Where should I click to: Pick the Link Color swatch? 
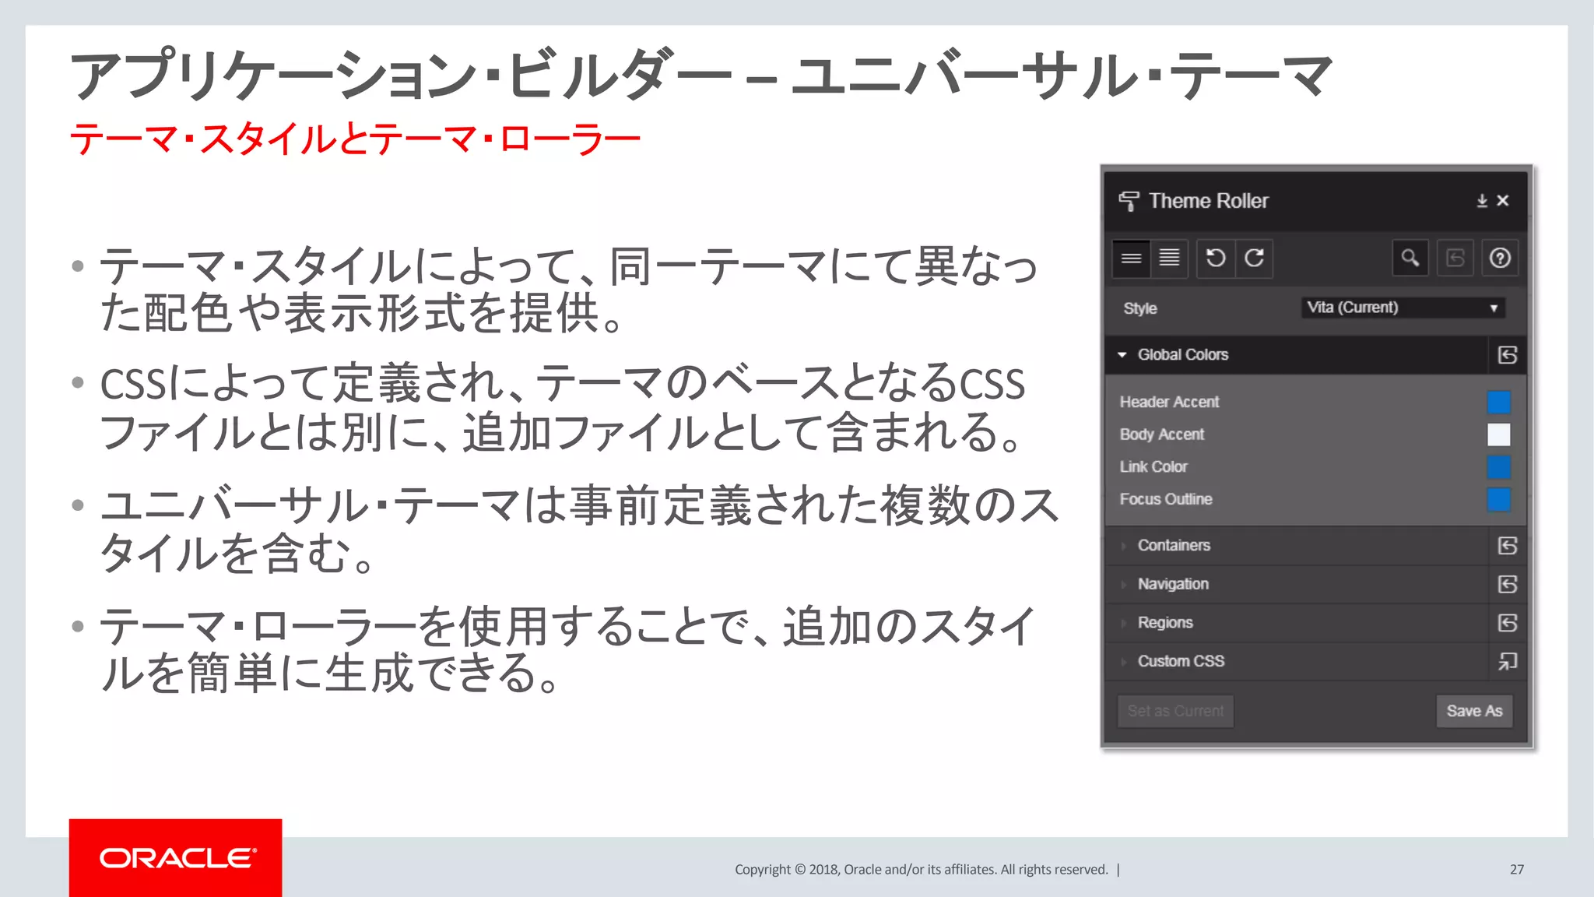[1499, 467]
